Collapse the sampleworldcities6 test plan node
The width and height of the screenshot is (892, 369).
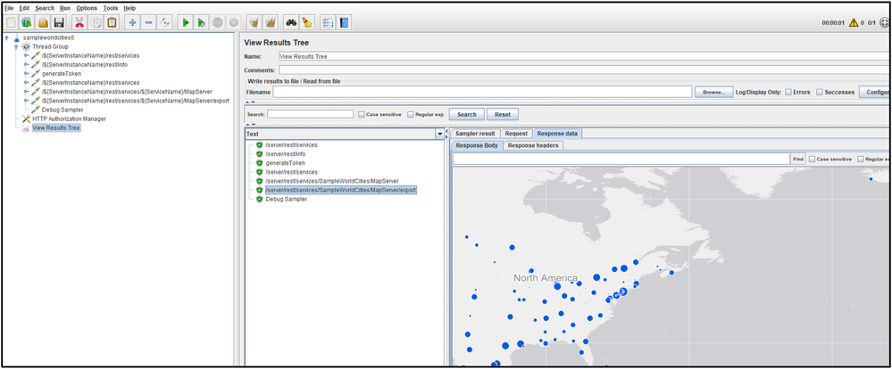7,38
